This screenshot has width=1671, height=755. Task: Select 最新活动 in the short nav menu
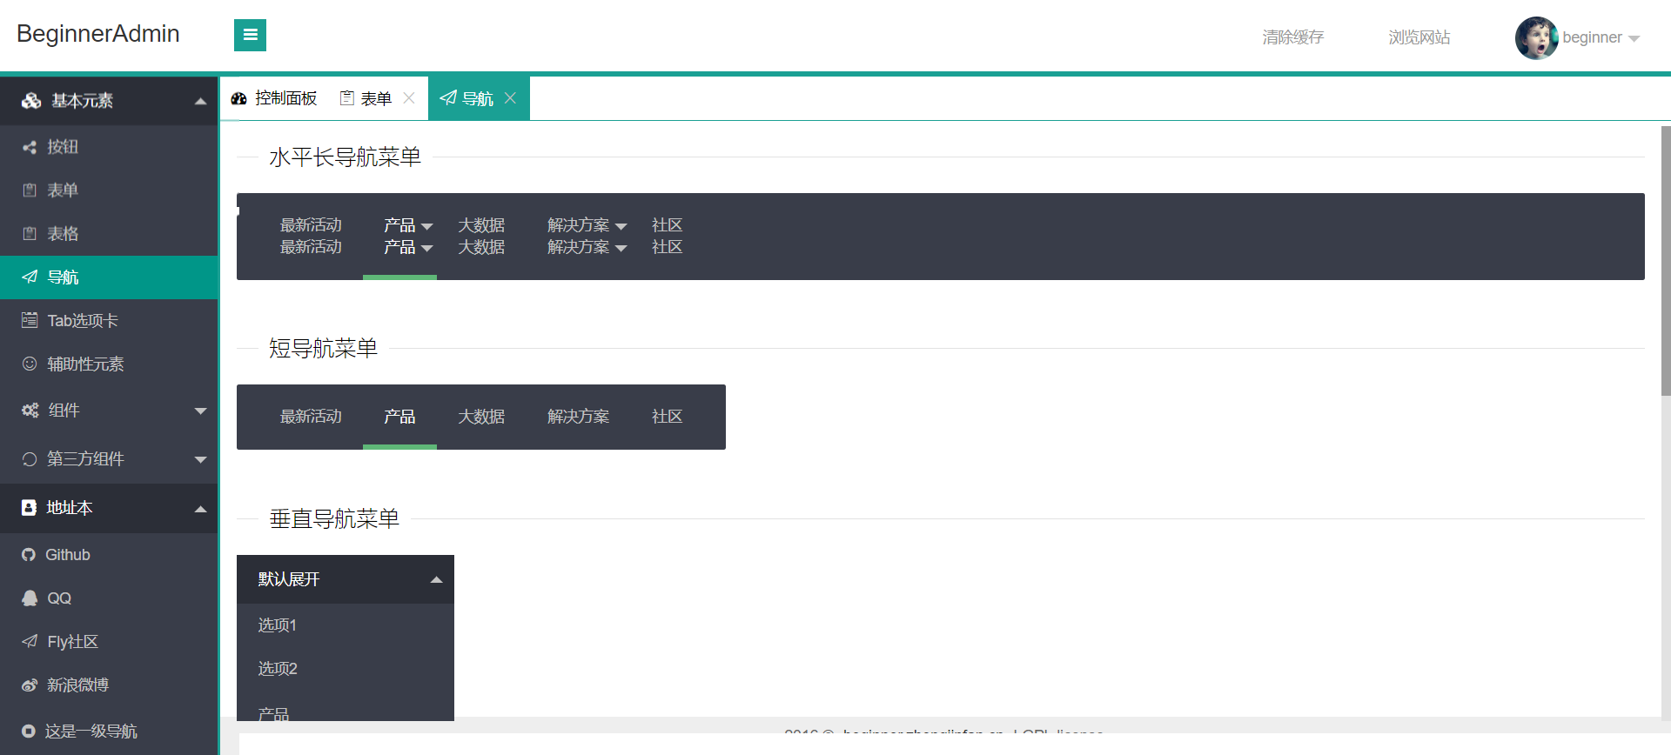coord(311,417)
